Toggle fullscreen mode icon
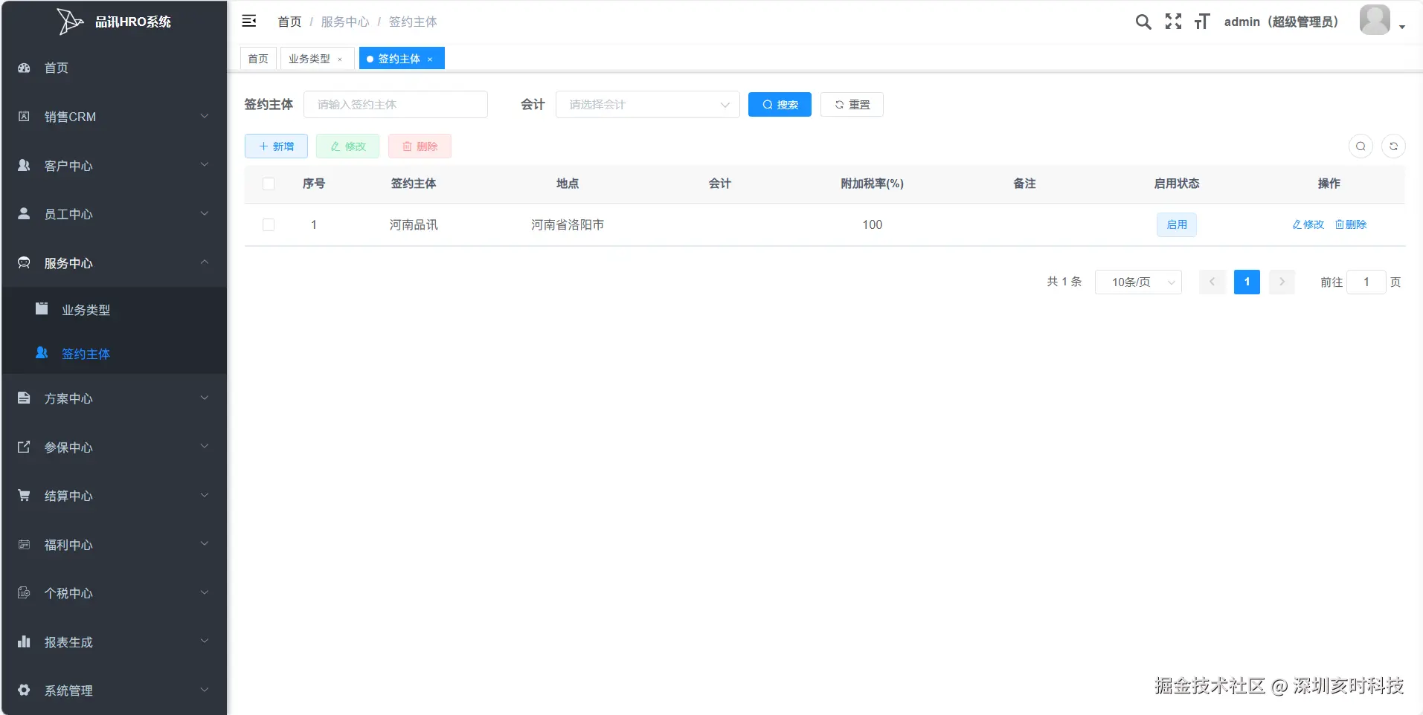 click(1173, 22)
